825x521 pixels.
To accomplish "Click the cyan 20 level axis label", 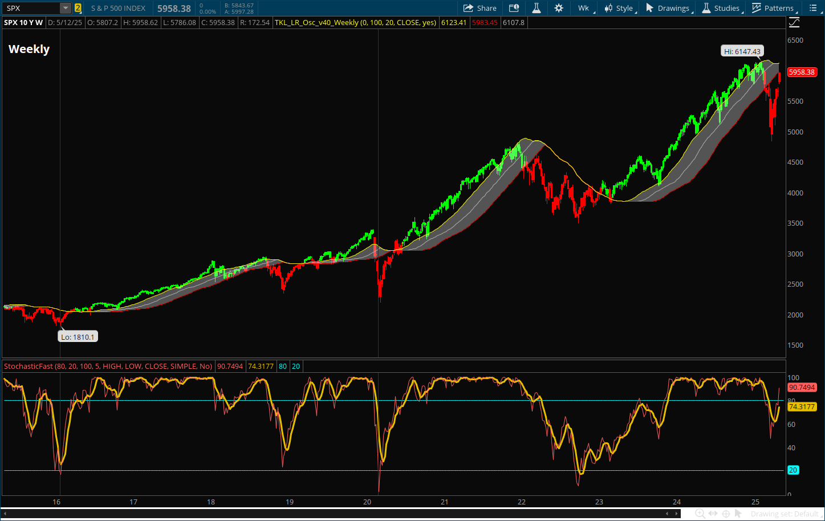I will 793,470.
